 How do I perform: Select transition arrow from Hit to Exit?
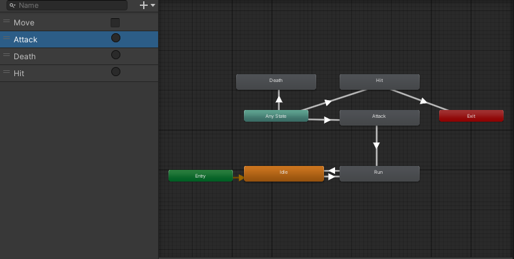click(x=423, y=101)
